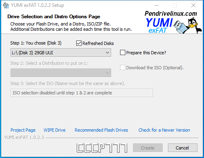Click the 'YUMI exFAT 1.0.2.3' footer text
The image size is (204, 158).
24,137
